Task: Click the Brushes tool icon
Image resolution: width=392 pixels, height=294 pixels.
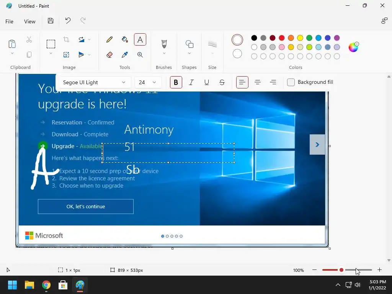Action: coord(164,44)
